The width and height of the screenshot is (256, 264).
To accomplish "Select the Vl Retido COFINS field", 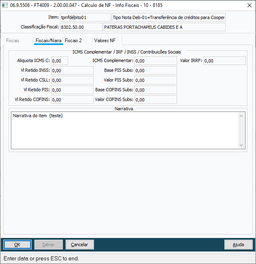I will (72, 100).
